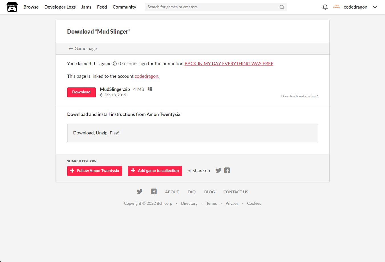Open the footer Twitter icon
Image resolution: width=385 pixels, height=262 pixels.
pyautogui.click(x=140, y=191)
